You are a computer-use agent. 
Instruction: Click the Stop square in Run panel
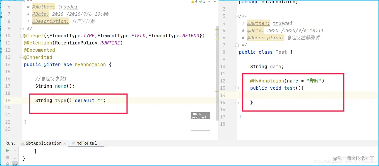click(8, 157)
